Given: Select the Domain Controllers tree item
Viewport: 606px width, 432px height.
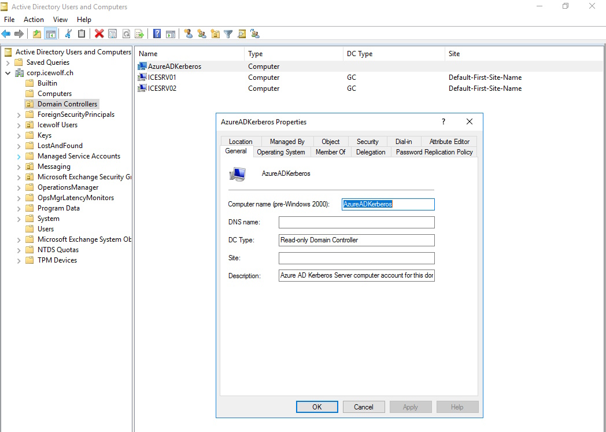Looking at the screenshot, I should pyautogui.click(x=62, y=104).
